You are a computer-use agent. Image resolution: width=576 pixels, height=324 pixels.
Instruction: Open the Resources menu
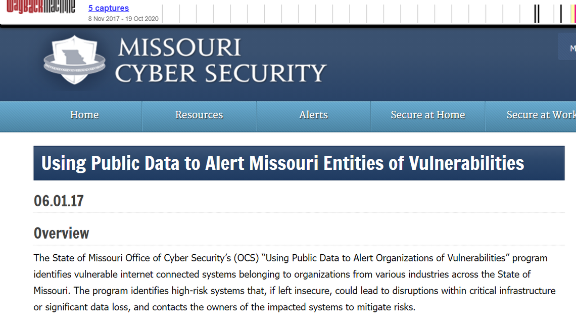(x=199, y=116)
